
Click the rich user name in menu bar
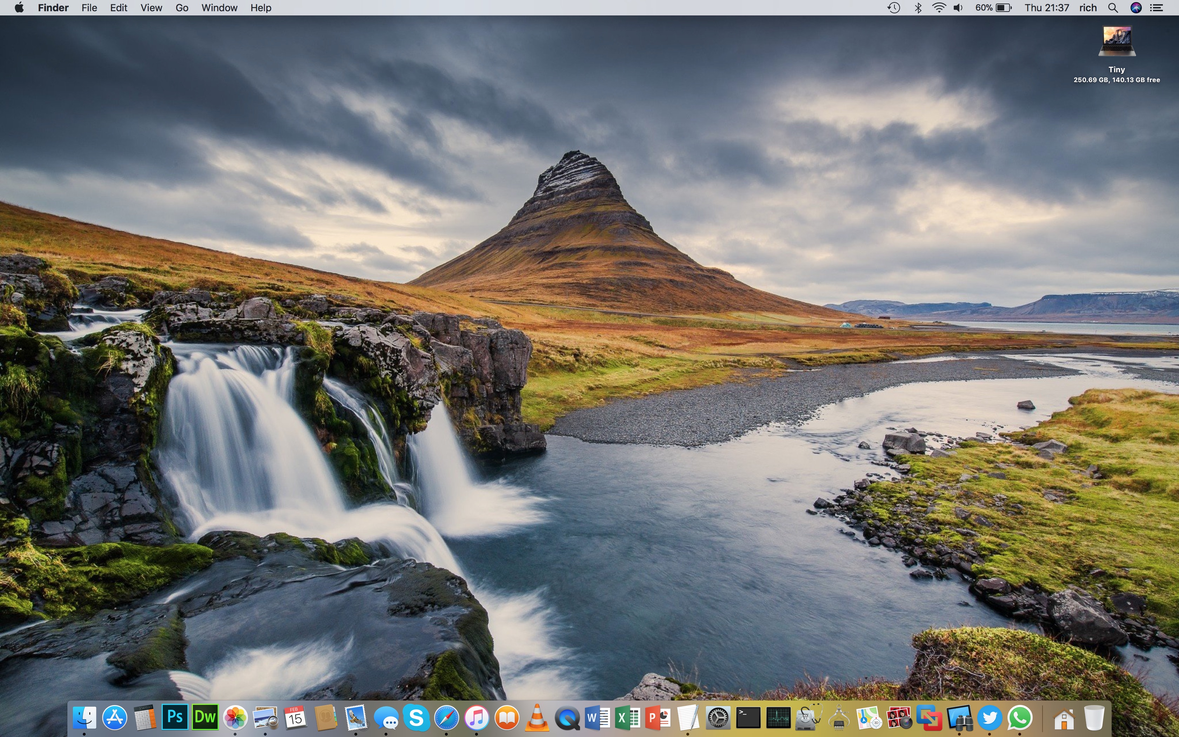point(1087,8)
